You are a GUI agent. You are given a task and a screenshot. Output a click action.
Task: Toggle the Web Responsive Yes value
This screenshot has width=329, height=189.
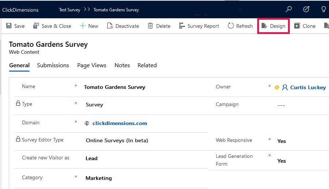pos(282,141)
